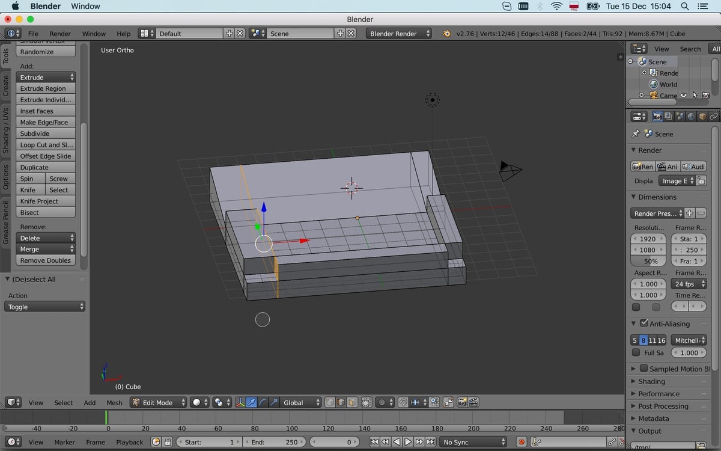Hide the Camera using its eye icon
The image size is (721, 451).
(683, 95)
